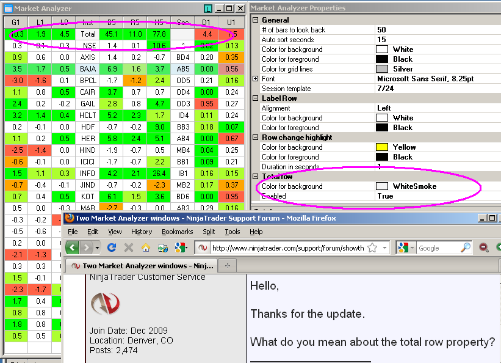Sort by the U1 column header

[x=231, y=22]
